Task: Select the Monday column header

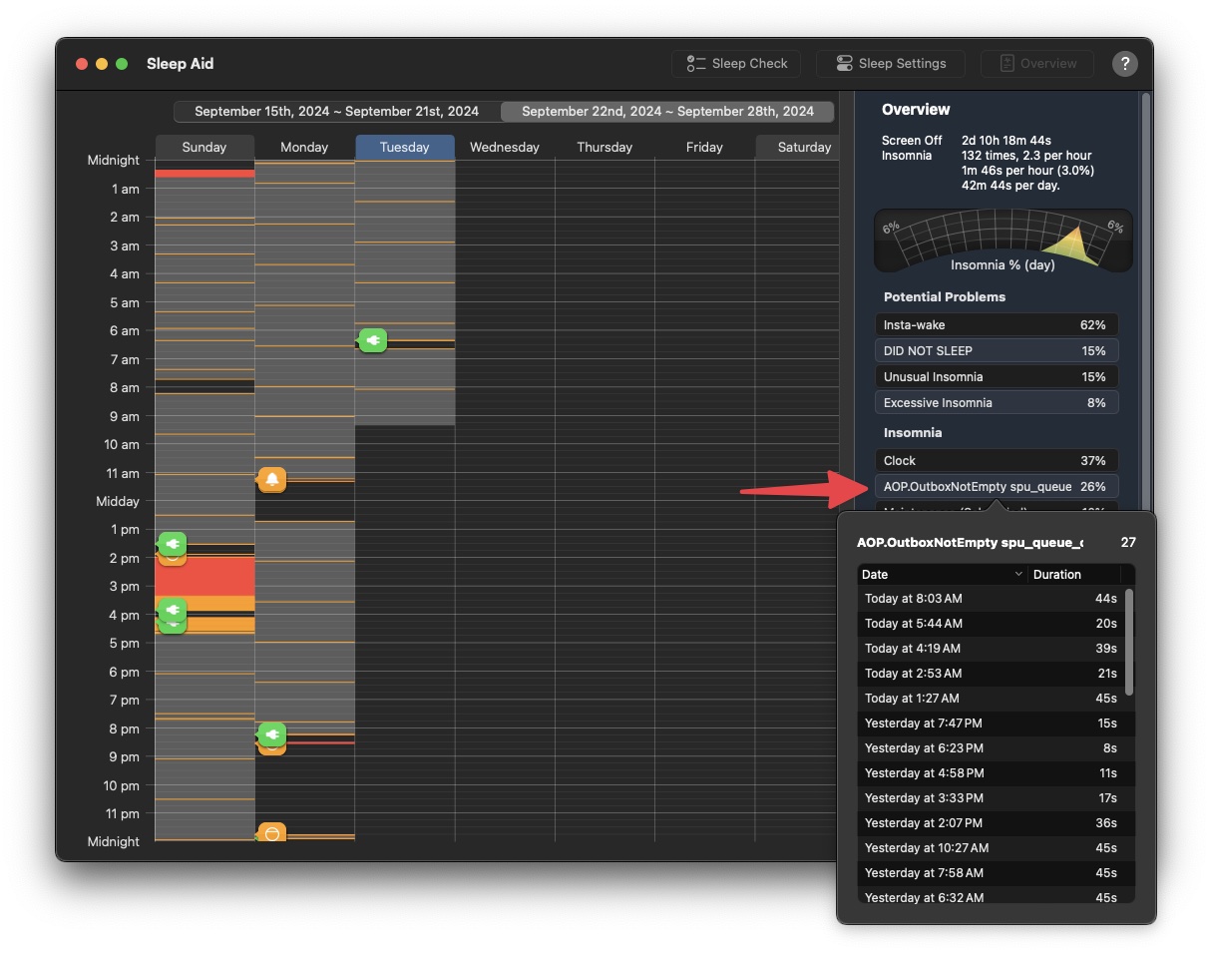Action: pos(304,147)
